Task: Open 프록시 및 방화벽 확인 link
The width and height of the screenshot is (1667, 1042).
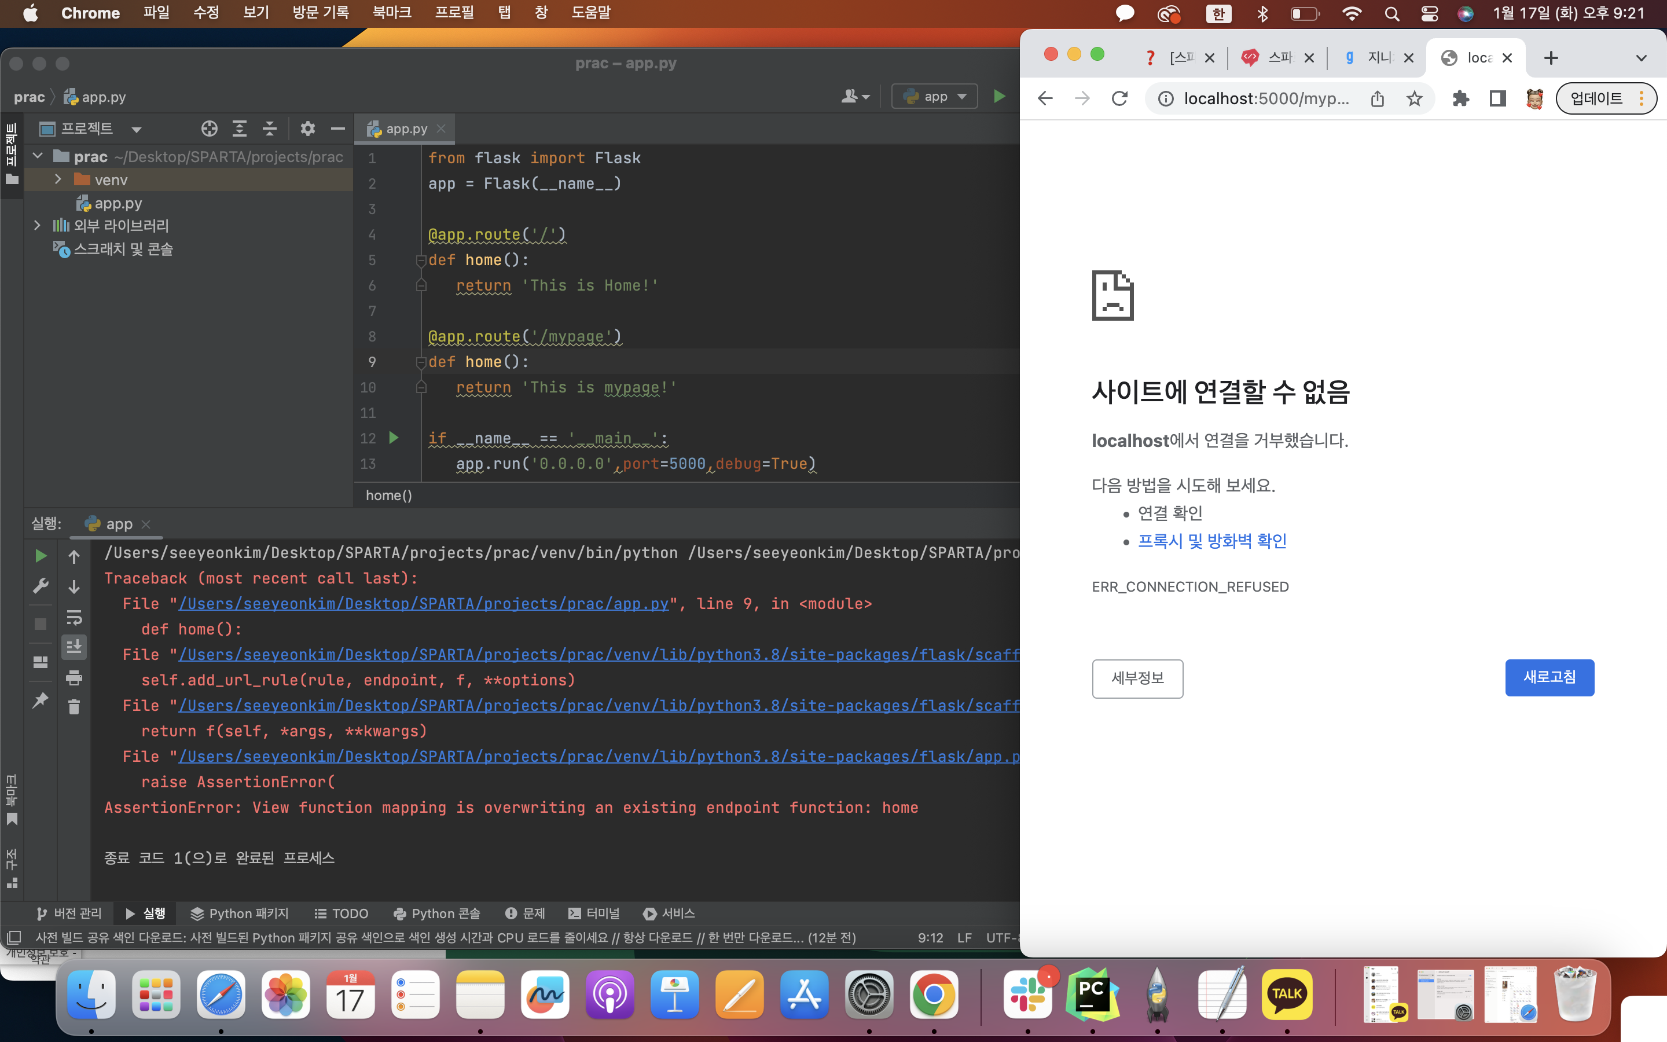Action: (x=1211, y=542)
